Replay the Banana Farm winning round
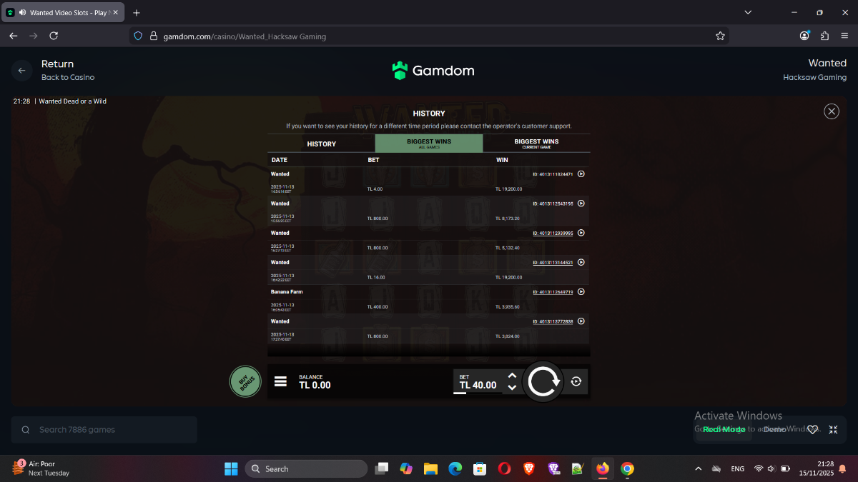 tap(581, 292)
